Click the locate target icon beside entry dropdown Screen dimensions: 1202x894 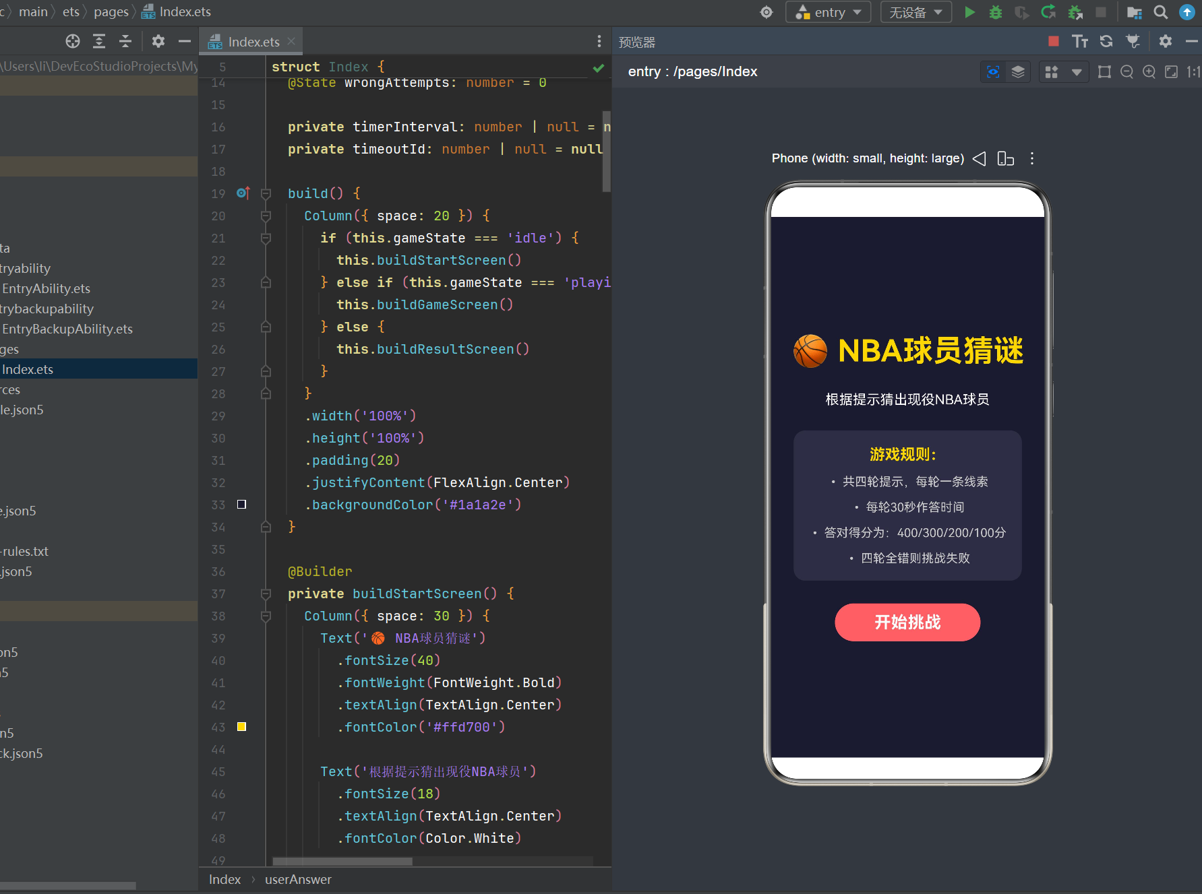point(767,12)
